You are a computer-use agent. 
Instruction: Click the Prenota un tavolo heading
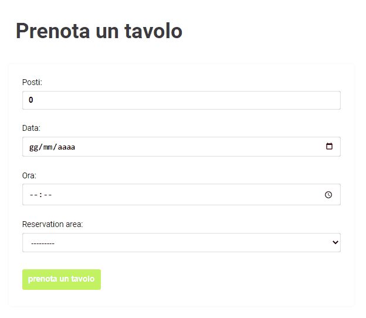99,31
